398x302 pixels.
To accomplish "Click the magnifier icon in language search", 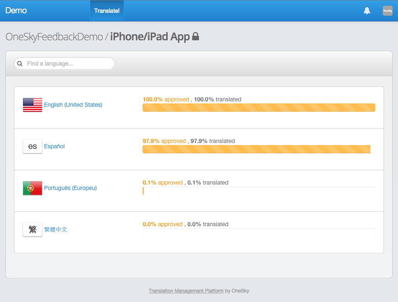I will pyautogui.click(x=20, y=63).
